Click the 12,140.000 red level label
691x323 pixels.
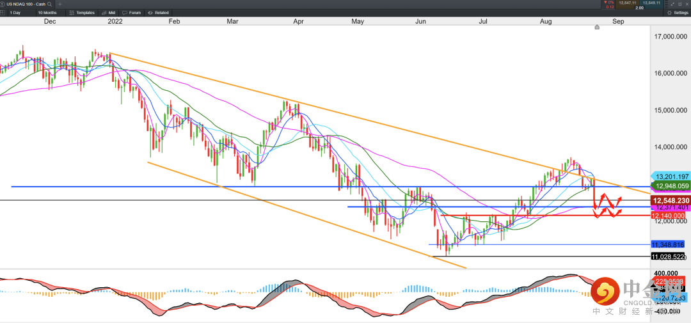668,216
